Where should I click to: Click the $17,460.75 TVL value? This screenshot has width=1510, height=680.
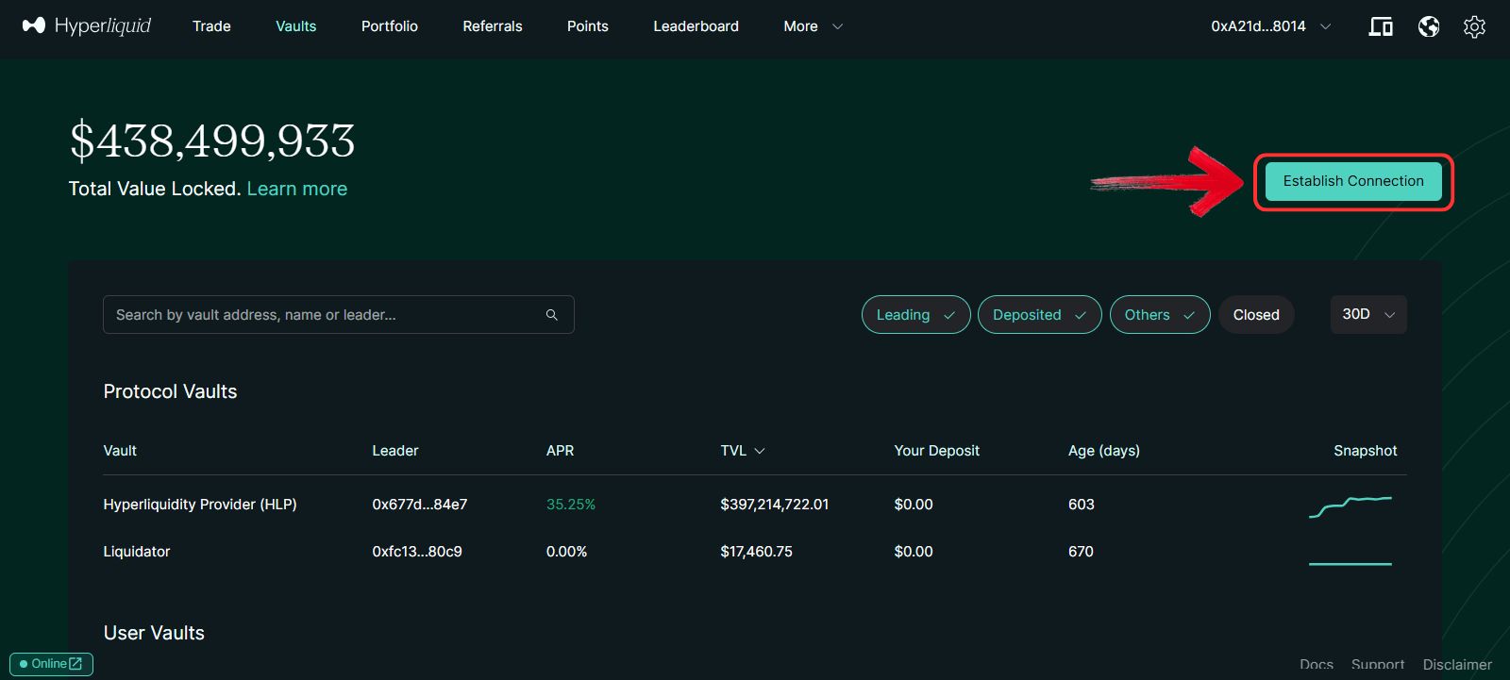[757, 552]
